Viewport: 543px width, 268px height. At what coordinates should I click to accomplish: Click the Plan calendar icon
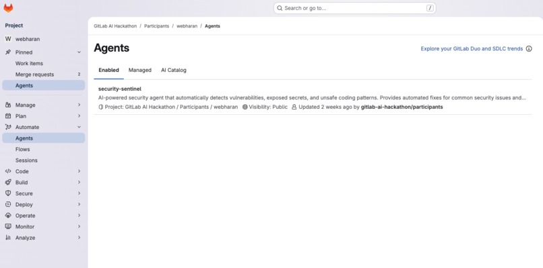point(8,116)
